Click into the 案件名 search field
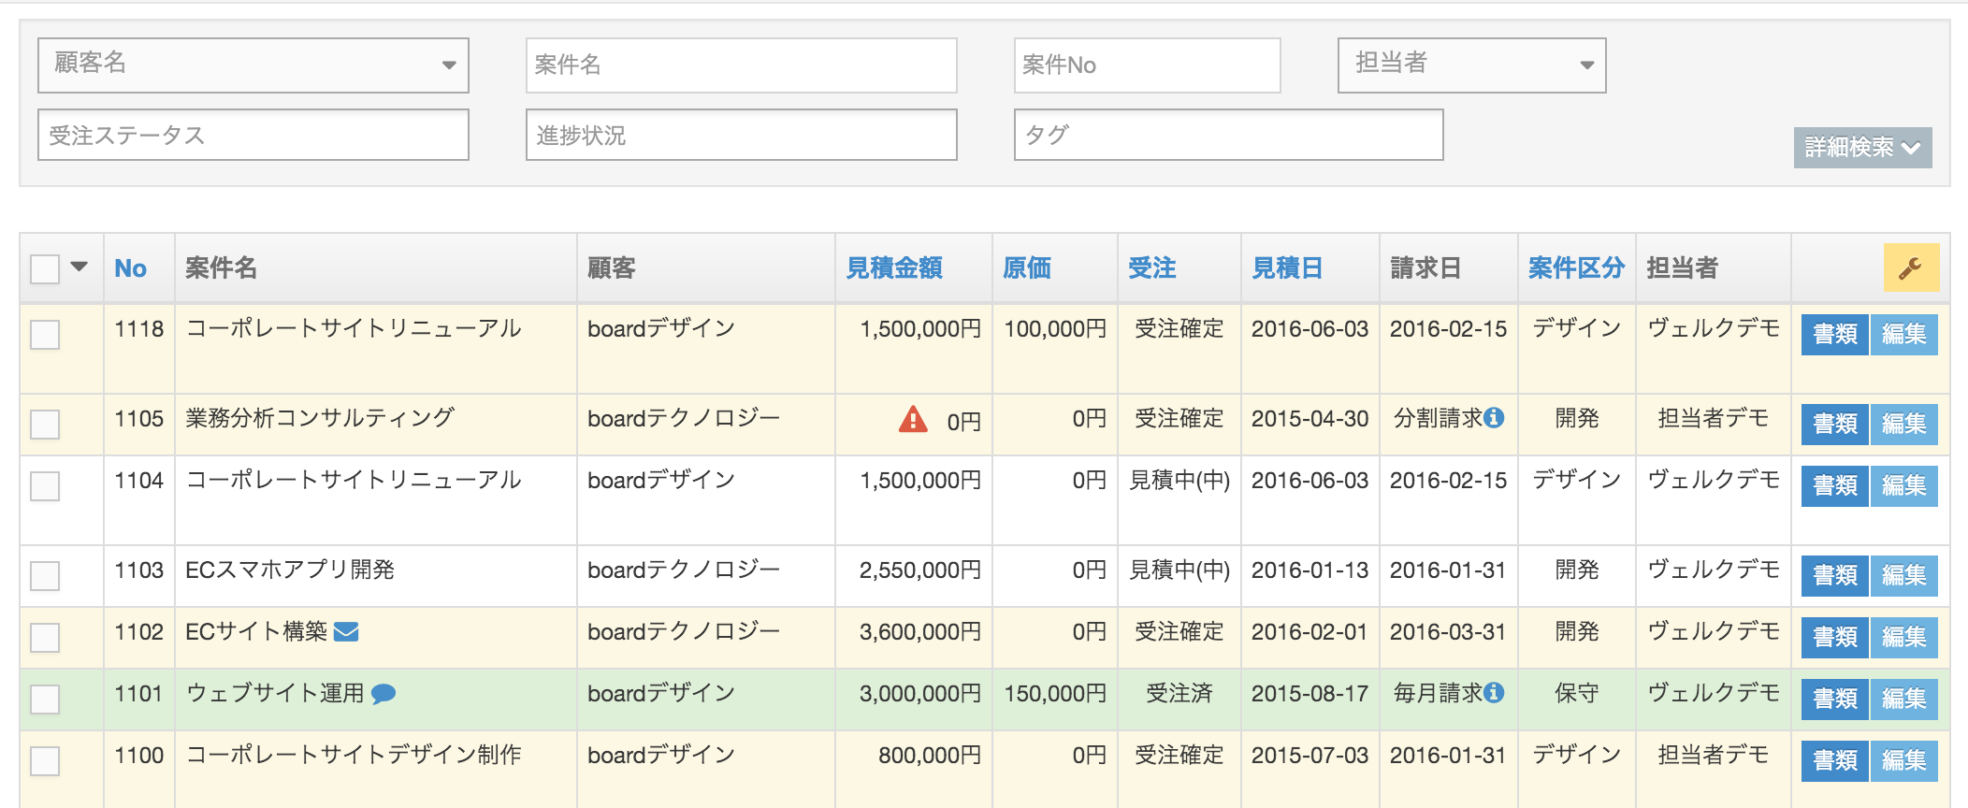Screen dimensions: 1968x808 coord(741,65)
